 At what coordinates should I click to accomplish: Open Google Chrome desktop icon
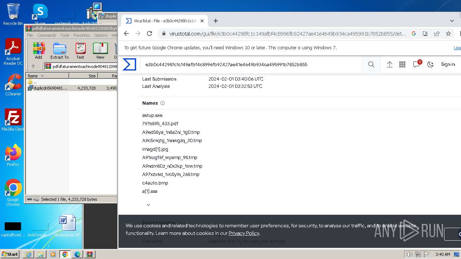[13, 193]
